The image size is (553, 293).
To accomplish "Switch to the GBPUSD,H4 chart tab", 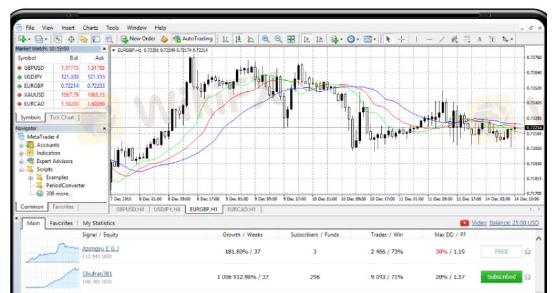I will pyautogui.click(x=129, y=210).
